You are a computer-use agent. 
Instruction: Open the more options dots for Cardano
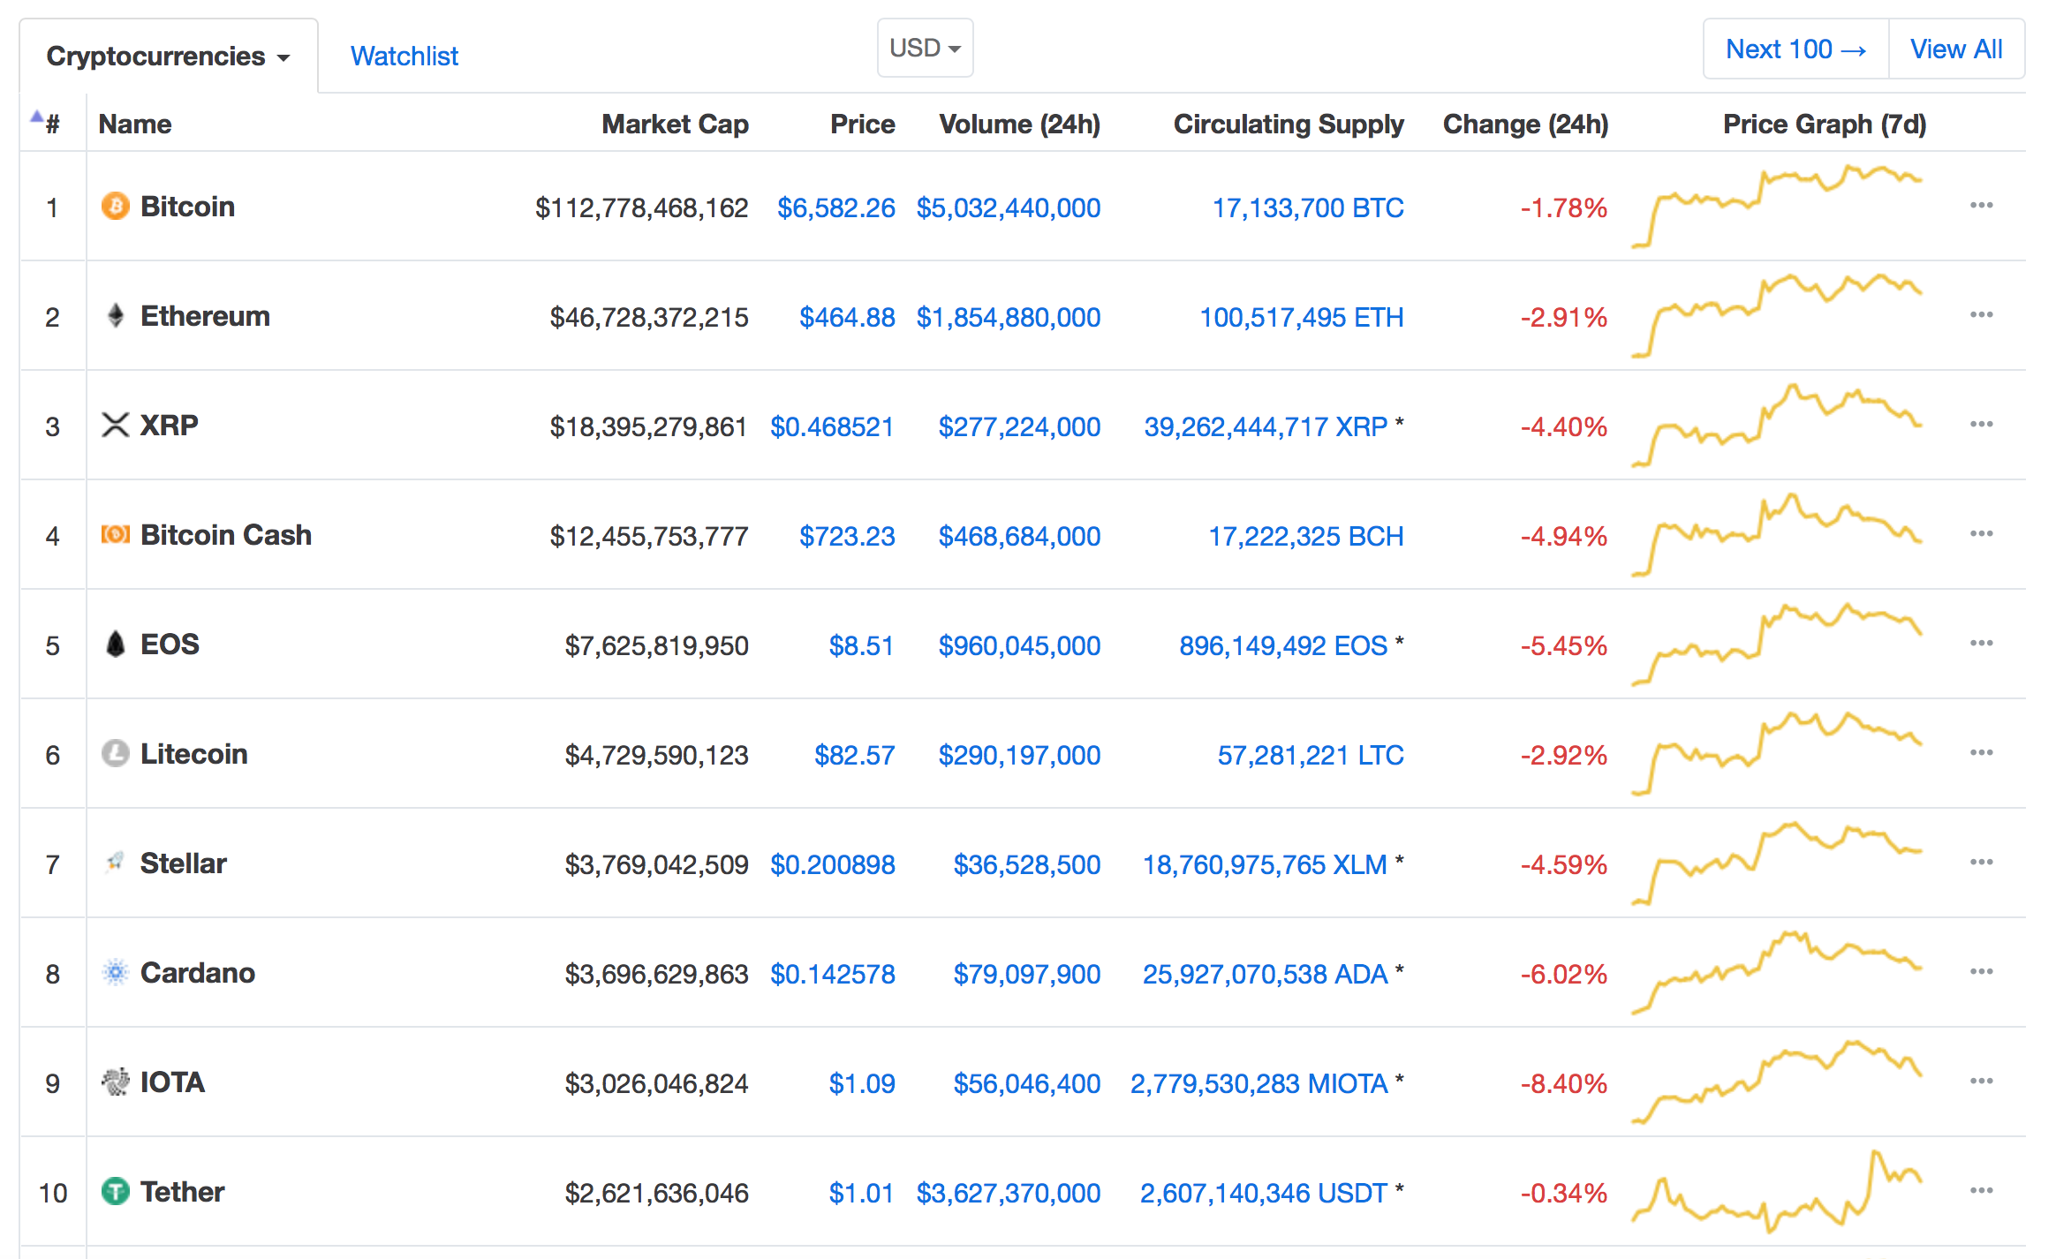coord(1981,972)
